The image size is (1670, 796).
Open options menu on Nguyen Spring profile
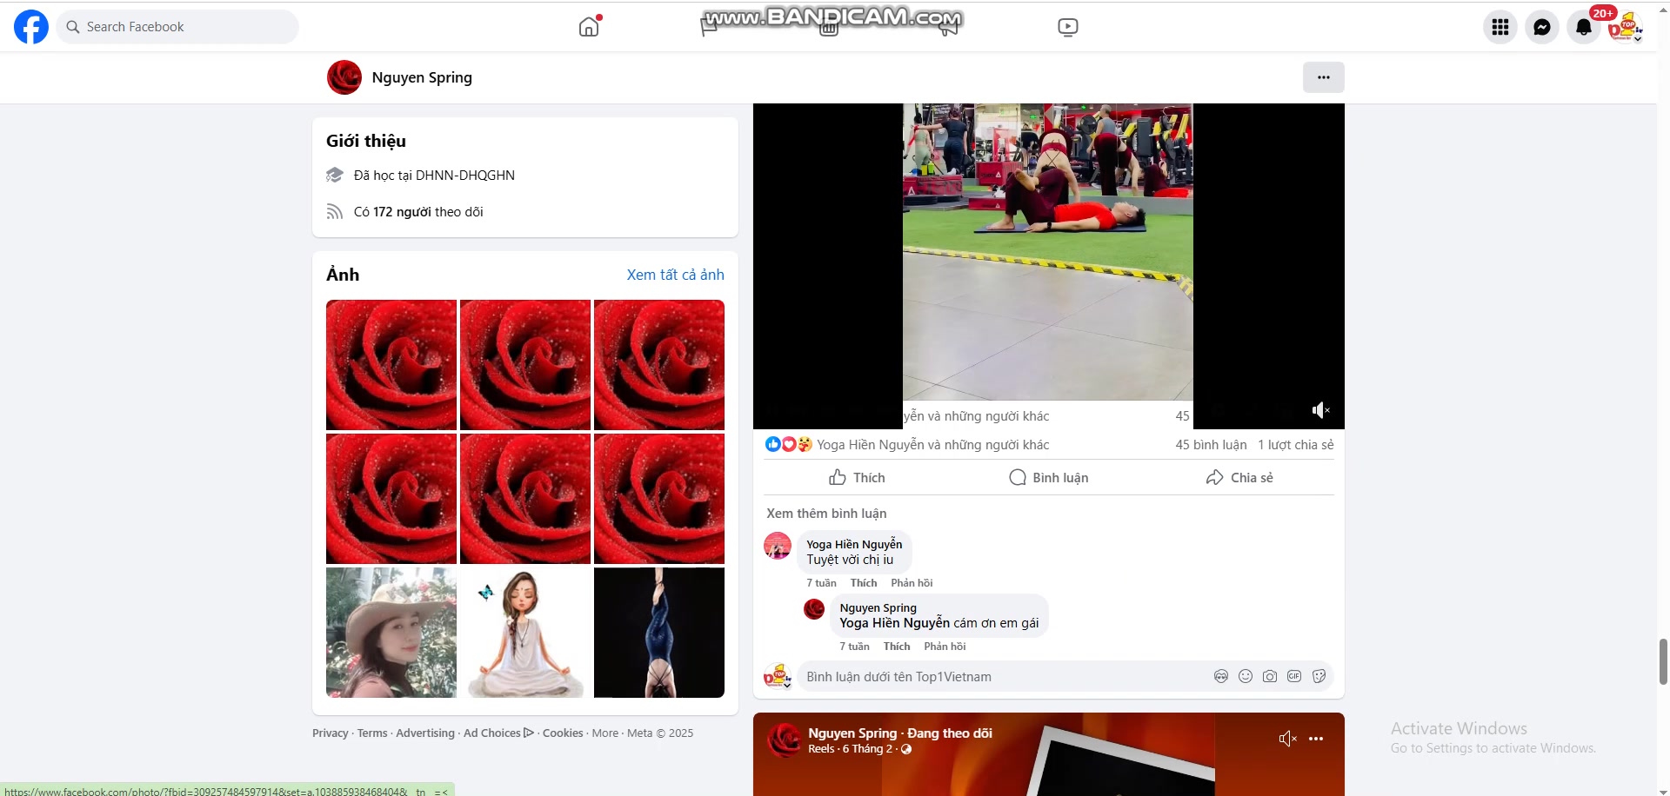[x=1323, y=77]
